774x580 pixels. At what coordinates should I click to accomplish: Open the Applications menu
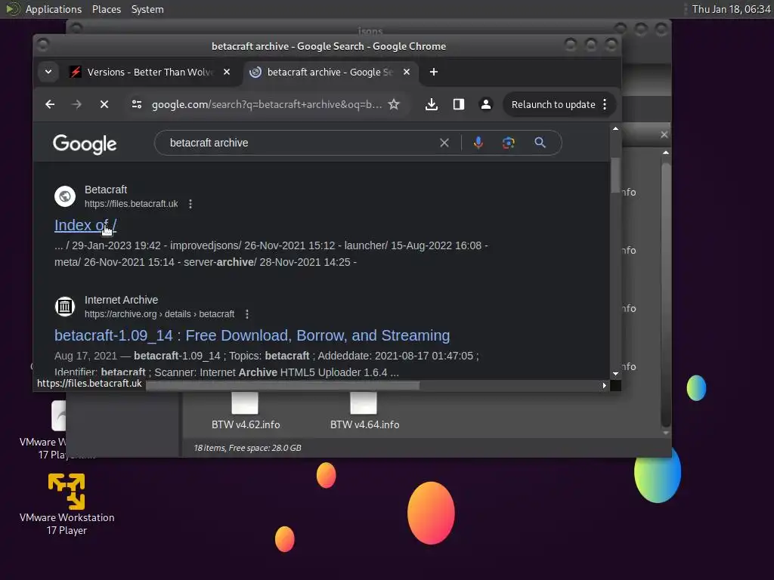click(54, 9)
